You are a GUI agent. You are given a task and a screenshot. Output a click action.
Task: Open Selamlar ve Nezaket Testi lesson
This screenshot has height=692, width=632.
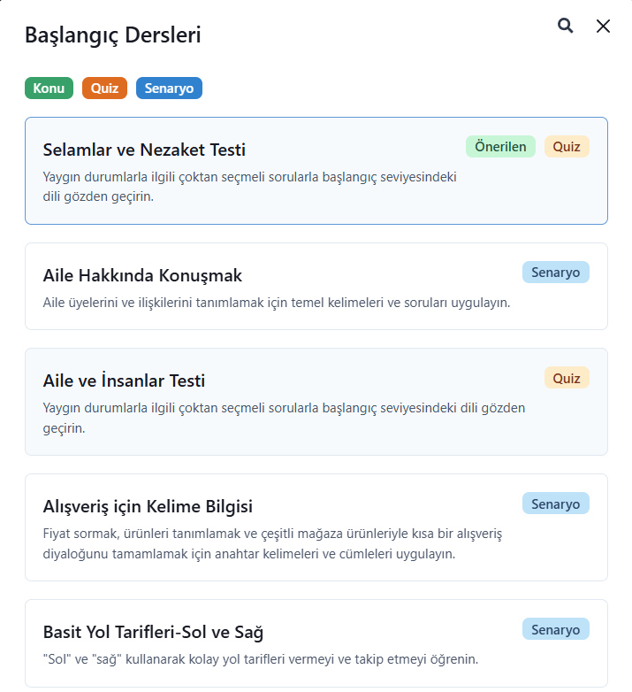[144, 150]
